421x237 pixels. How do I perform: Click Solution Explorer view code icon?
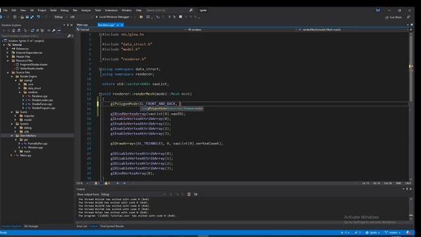click(49, 30)
